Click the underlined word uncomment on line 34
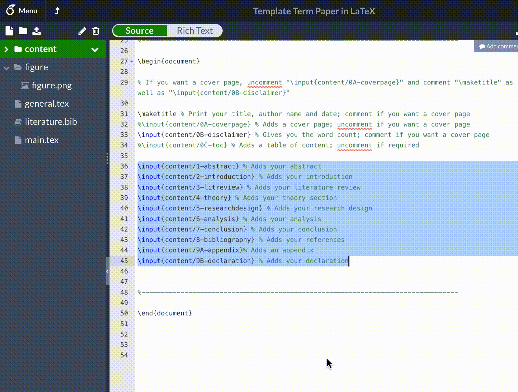The height and width of the screenshot is (392, 518). 354,145
